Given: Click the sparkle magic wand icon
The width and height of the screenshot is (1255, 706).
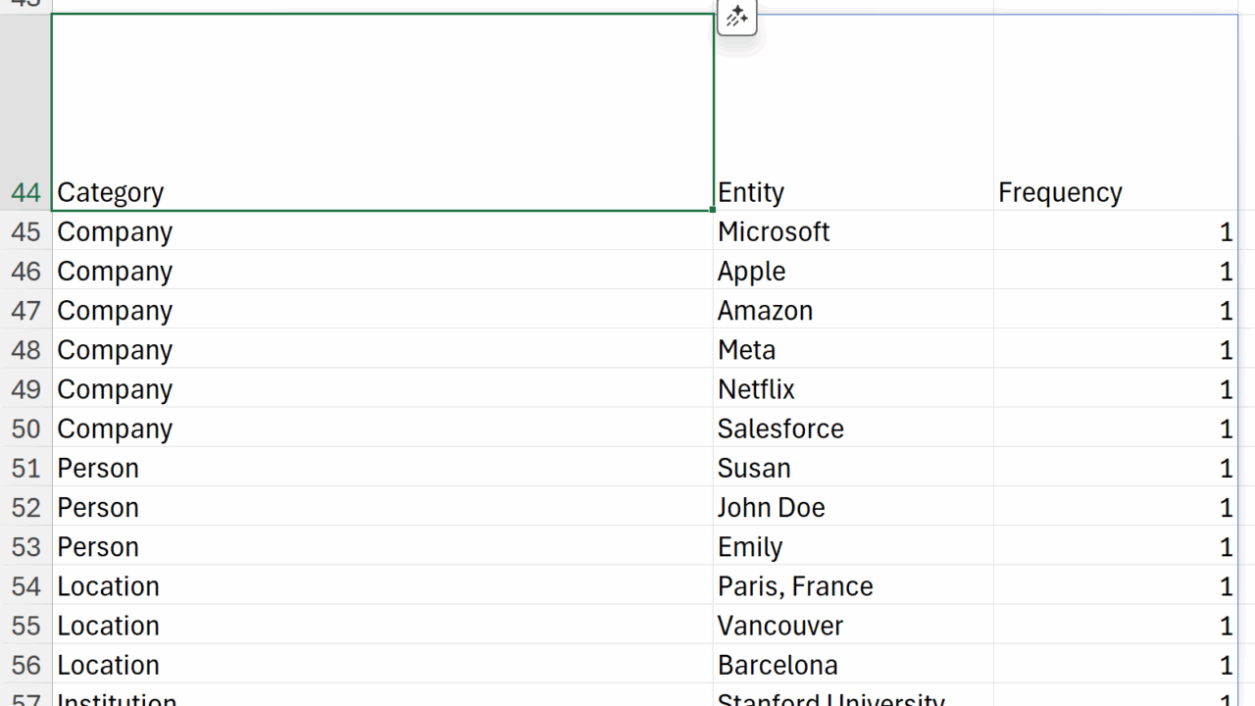Looking at the screenshot, I should pyautogui.click(x=737, y=17).
